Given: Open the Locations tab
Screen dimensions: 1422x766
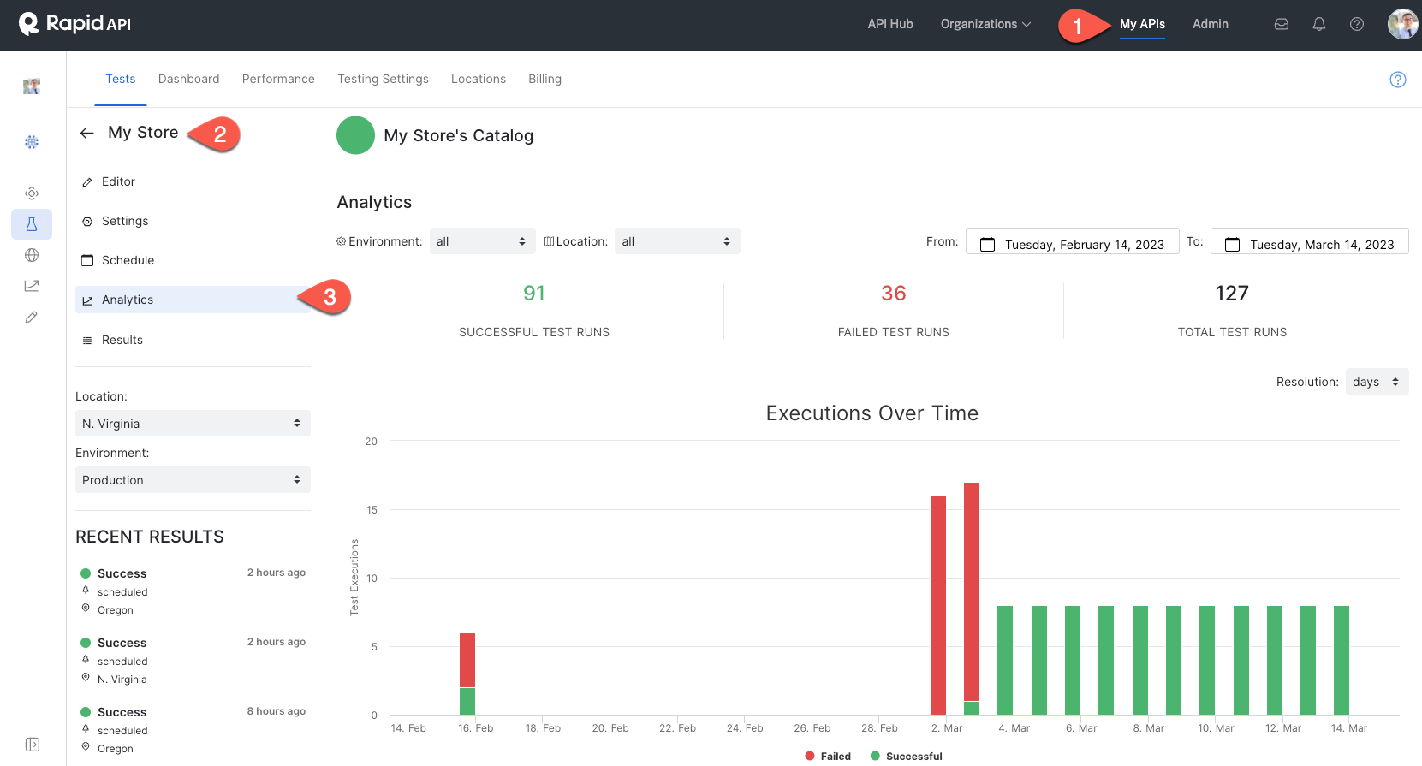Looking at the screenshot, I should (479, 79).
